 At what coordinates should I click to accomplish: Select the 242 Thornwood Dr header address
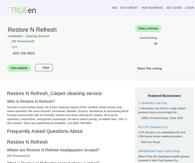[x=23, y=41]
